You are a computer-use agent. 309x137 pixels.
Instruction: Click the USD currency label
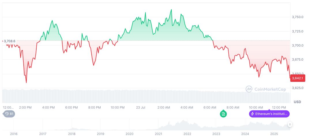pyautogui.click(x=297, y=102)
